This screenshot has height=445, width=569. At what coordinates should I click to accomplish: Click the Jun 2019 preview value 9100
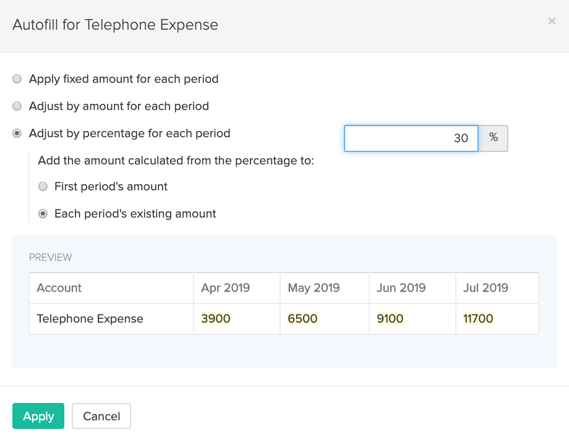390,319
